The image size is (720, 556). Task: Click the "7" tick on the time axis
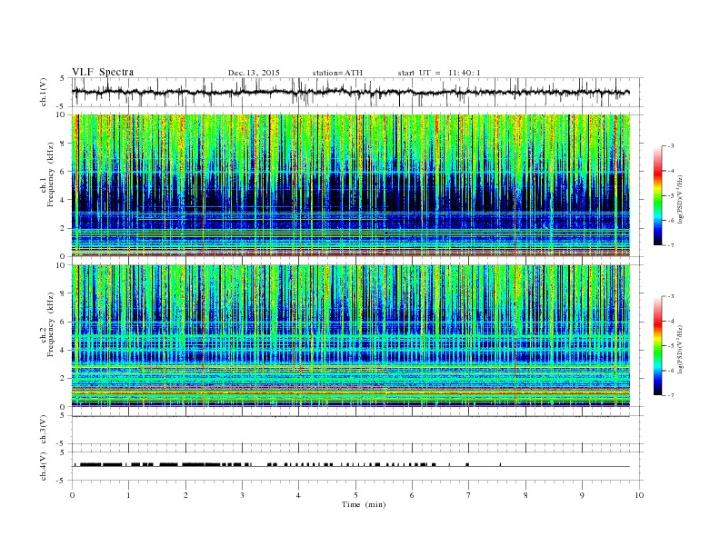[x=468, y=495]
